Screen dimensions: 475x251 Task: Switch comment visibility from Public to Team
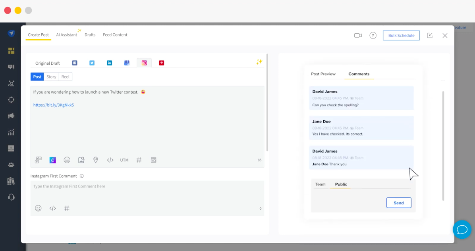tap(321, 184)
